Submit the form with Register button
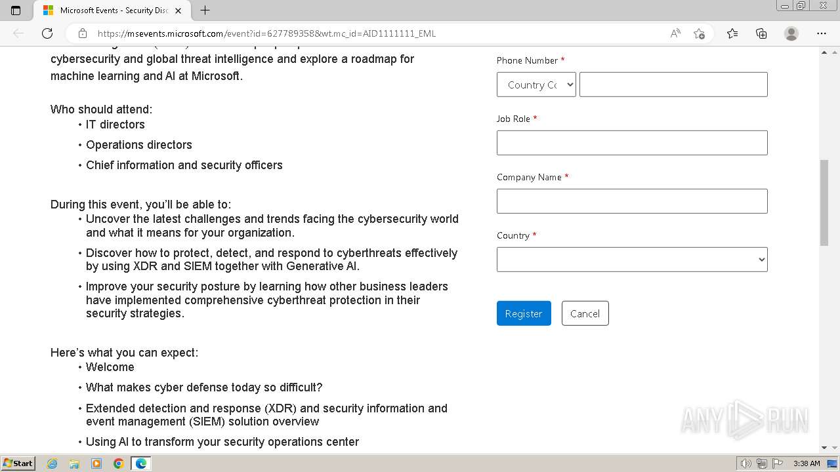This screenshot has height=472, width=840. click(524, 313)
